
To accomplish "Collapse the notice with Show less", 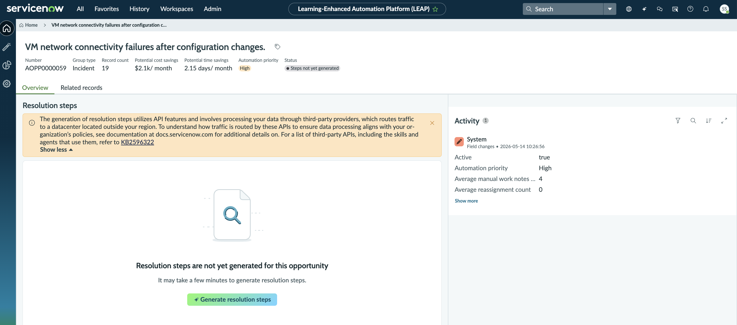I will [x=56, y=150].
